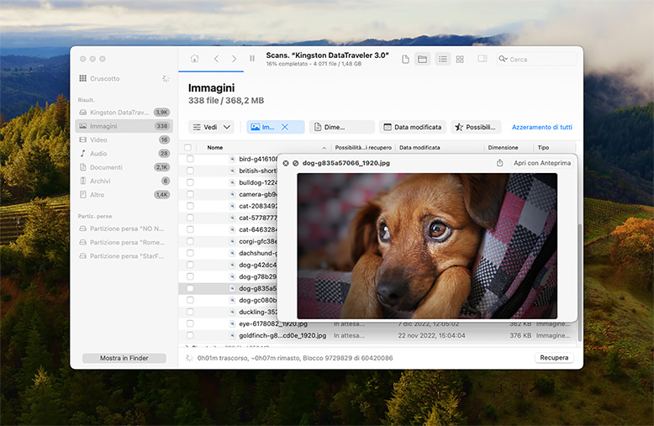Select Immagini category in sidebar
The height and width of the screenshot is (426, 654).
click(x=124, y=126)
